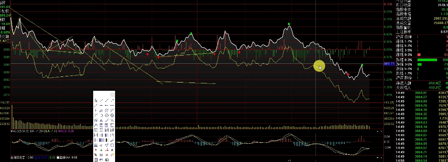Click the green arrow marker at chart peak
This screenshot has height=162, width=448.
[289, 24]
